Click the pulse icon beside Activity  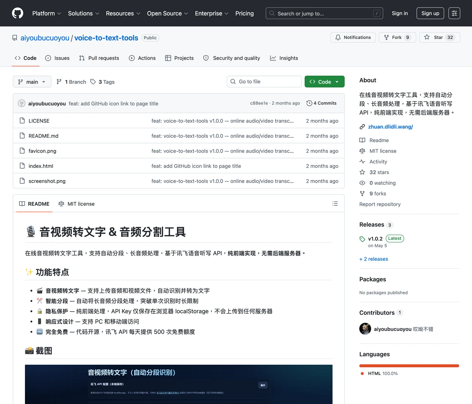coord(362,162)
